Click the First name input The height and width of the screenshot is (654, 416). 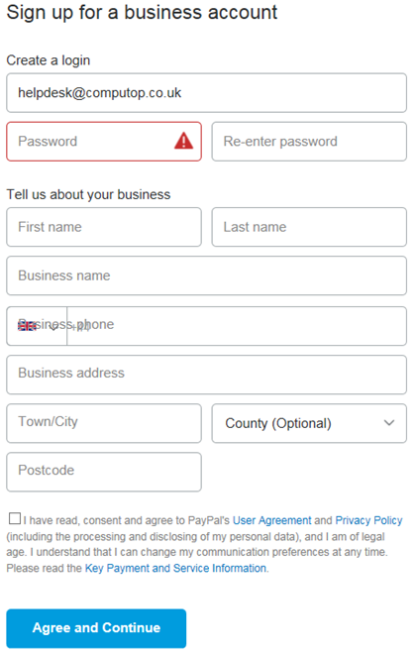(104, 227)
